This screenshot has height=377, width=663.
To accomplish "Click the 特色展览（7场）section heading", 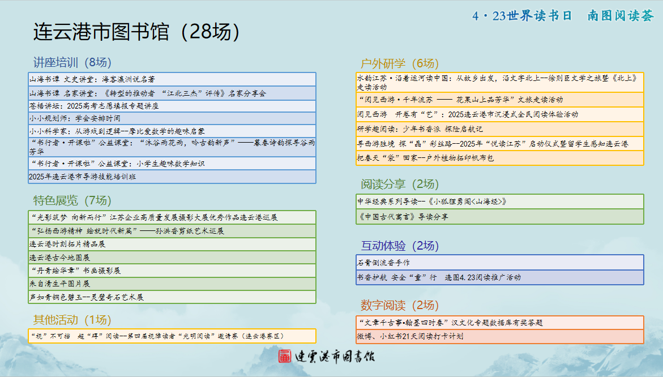I will (x=72, y=200).
